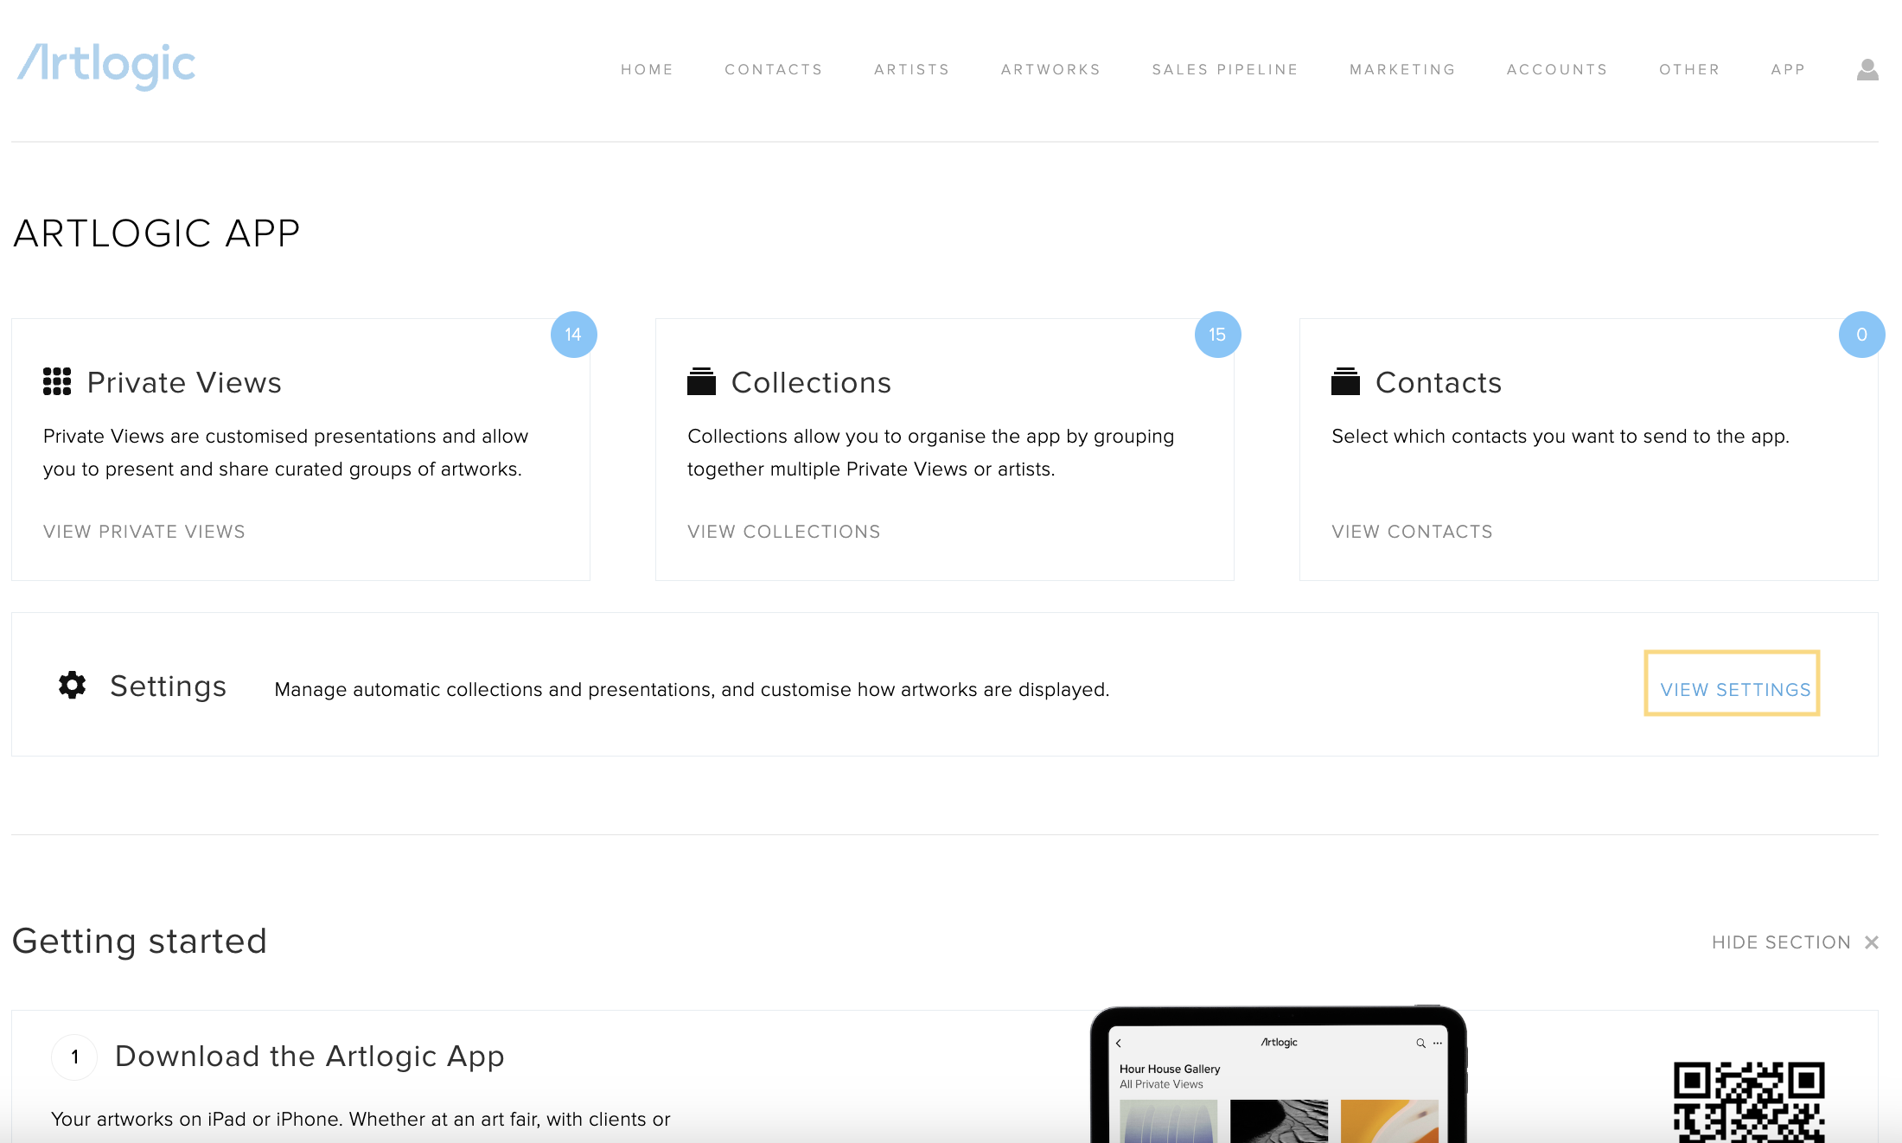
Task: Click View Private Views link
Action: (144, 532)
